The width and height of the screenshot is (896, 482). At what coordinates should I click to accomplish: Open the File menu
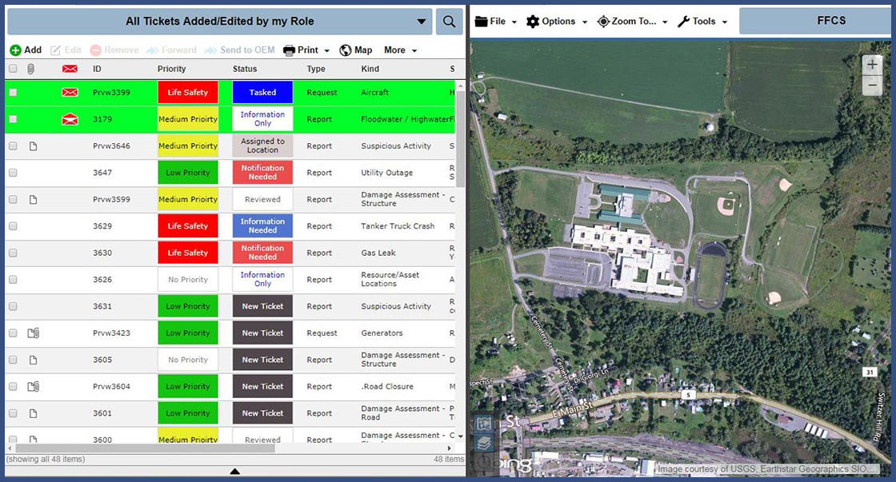pos(496,22)
